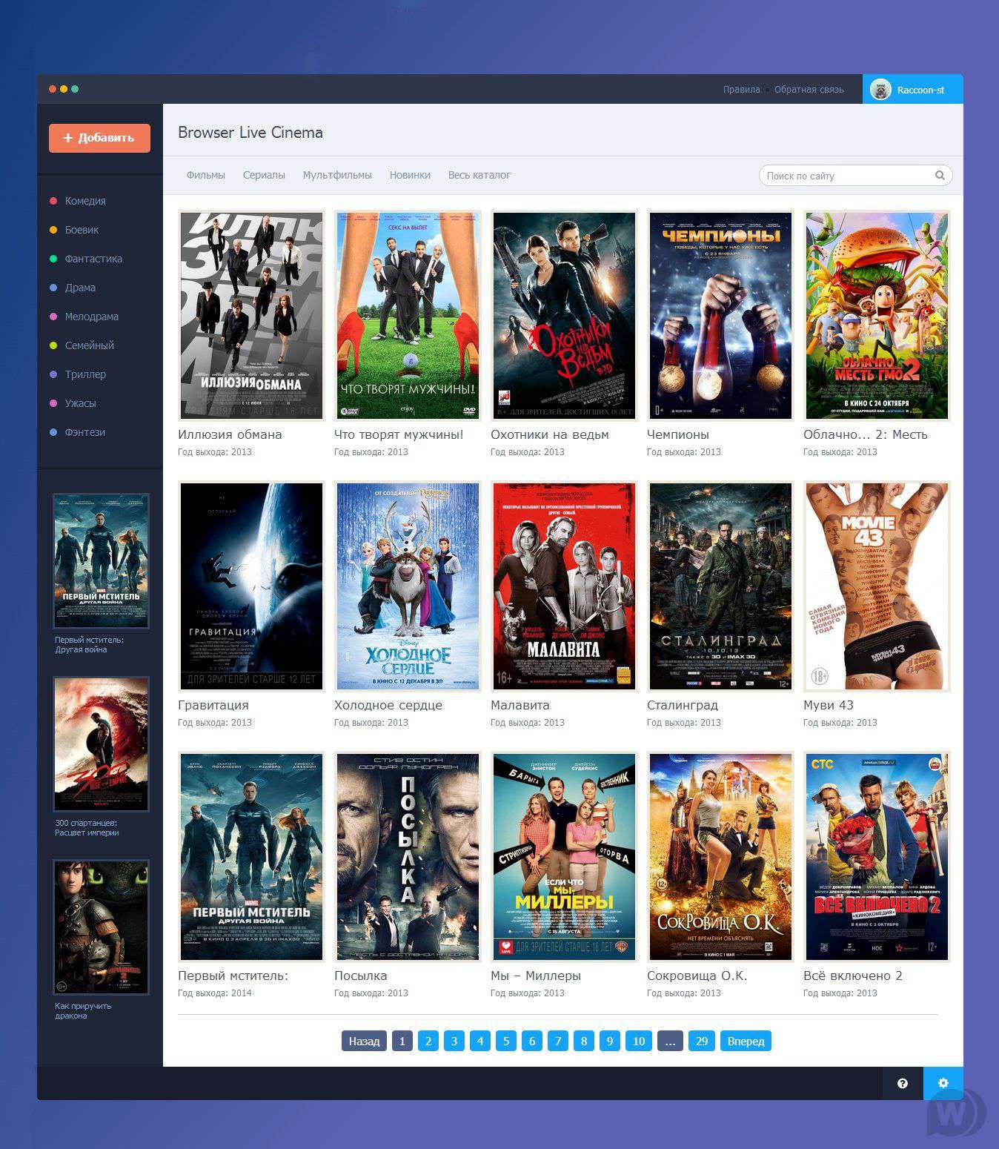The image size is (999, 1149).
Task: Go to page 7
Action: [x=558, y=1041]
